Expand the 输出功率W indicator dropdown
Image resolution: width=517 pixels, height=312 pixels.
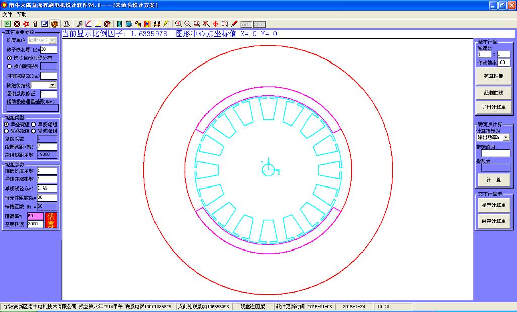pyautogui.click(x=506, y=137)
